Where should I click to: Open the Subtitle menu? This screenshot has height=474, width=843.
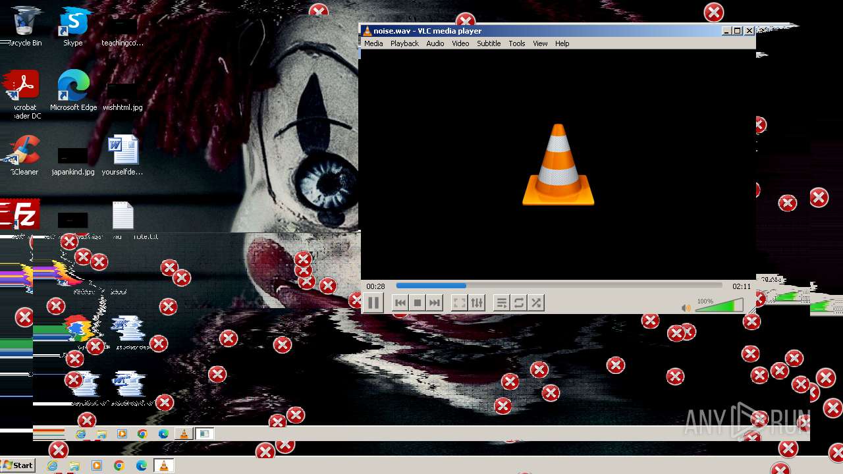[x=489, y=43]
